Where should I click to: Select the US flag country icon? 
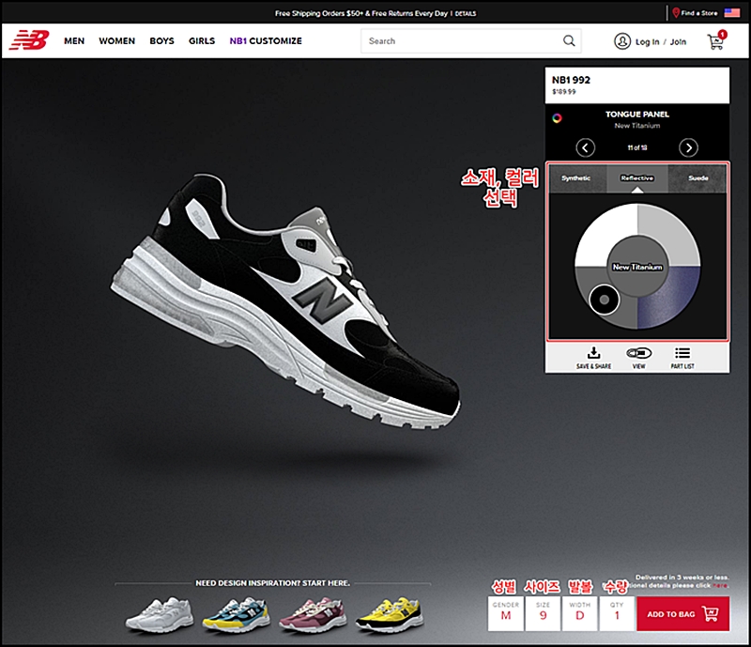click(732, 13)
